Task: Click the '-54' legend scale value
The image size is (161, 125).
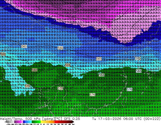Action: click(x=8, y=124)
